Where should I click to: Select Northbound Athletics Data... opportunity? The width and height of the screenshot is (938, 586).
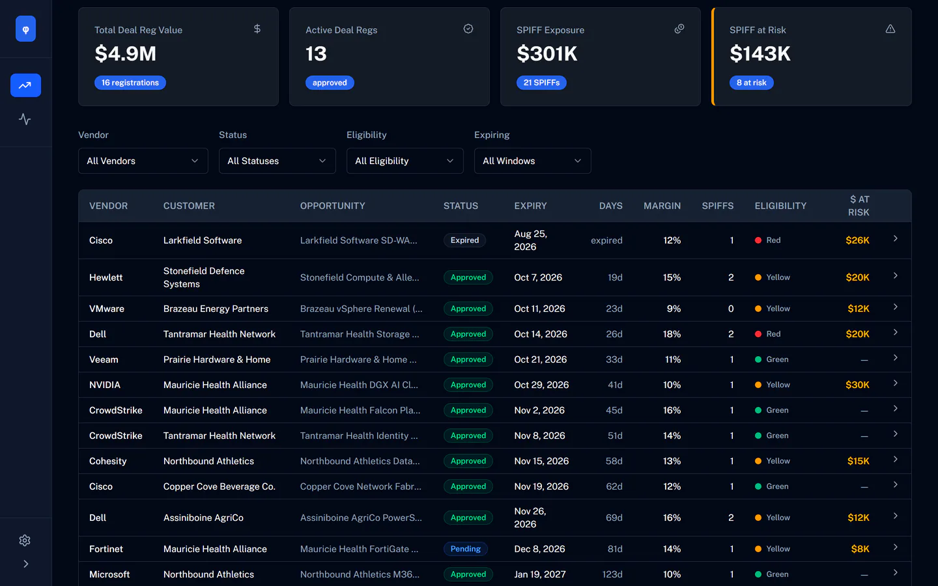[x=360, y=461]
